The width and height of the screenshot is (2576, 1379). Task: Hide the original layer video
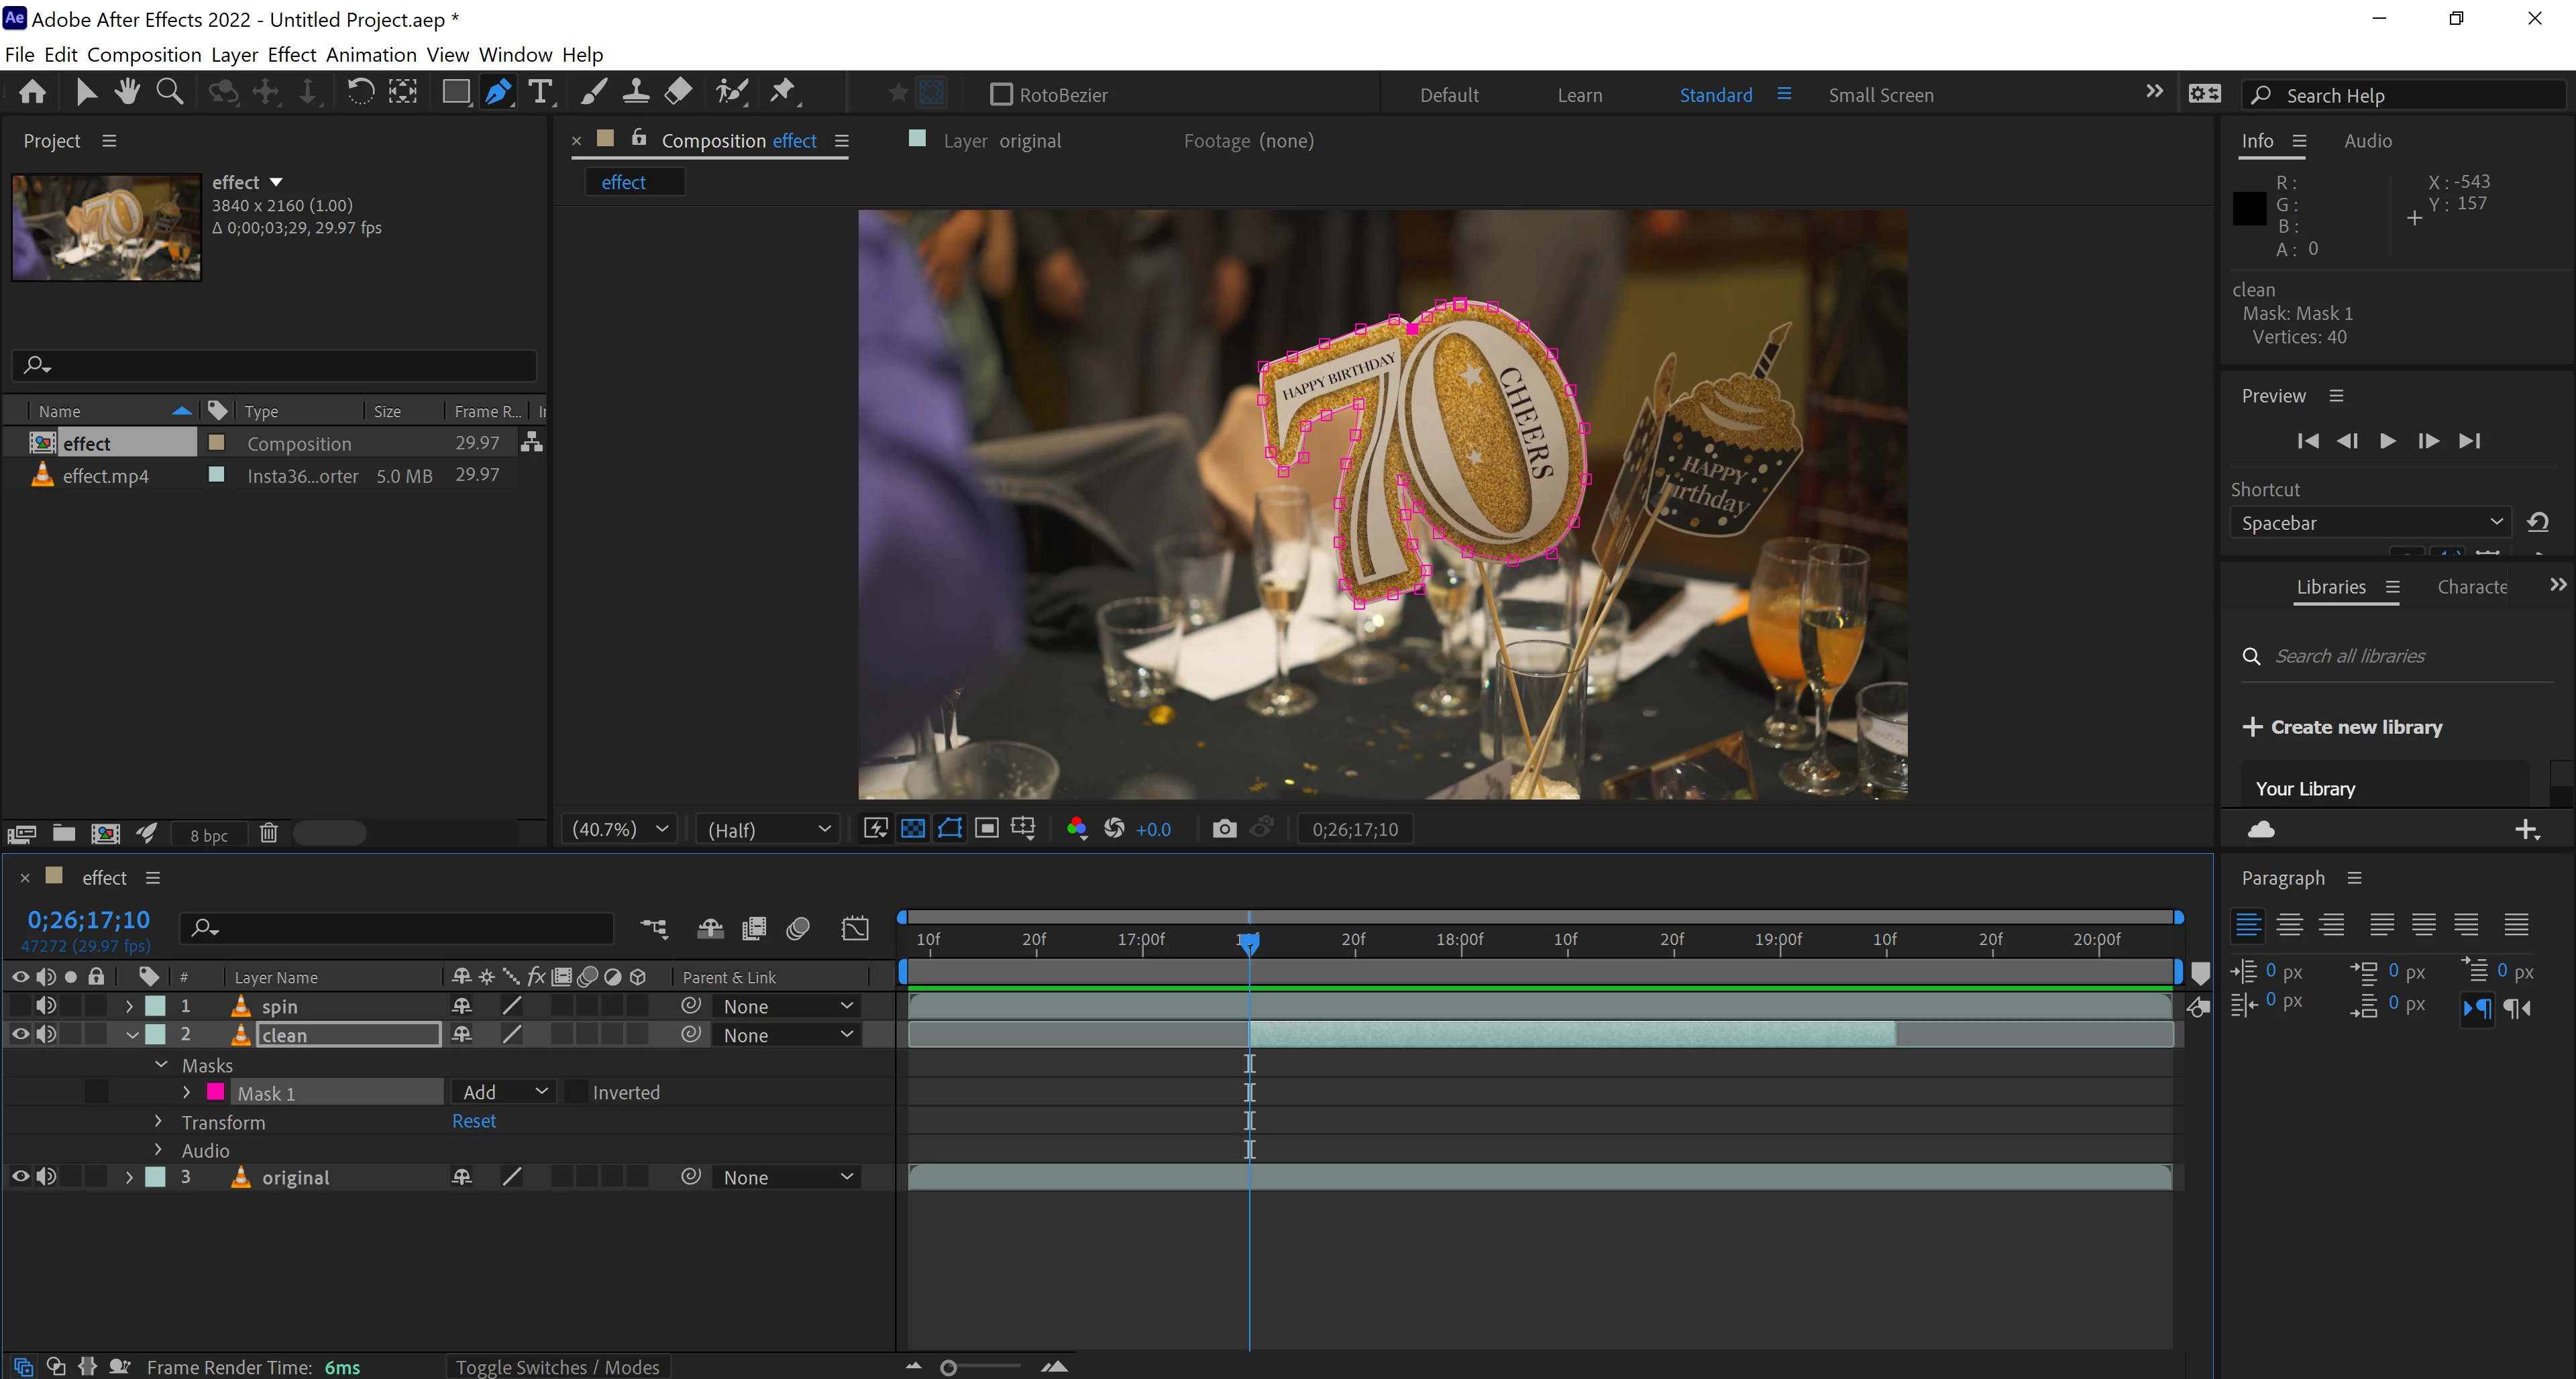(20, 1177)
